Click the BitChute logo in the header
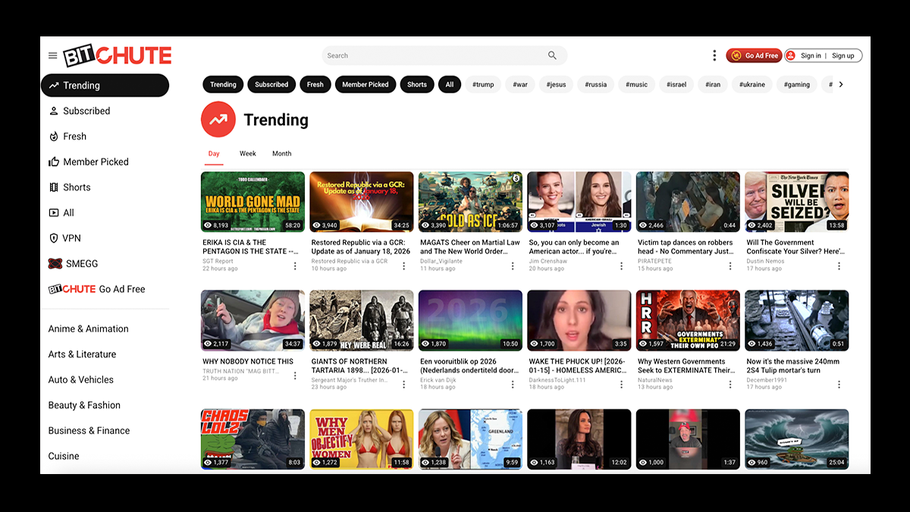Viewport: 910px width, 512px height. click(x=118, y=55)
